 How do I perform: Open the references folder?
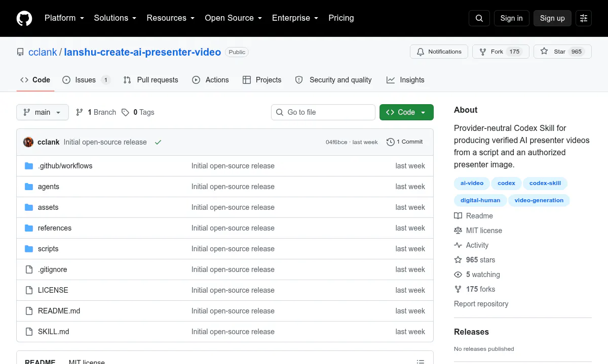(x=55, y=228)
